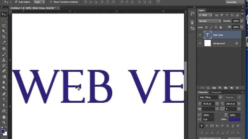The height and width of the screenshot is (139, 248).
Task: Select the Blur tool
Action: tap(4, 82)
